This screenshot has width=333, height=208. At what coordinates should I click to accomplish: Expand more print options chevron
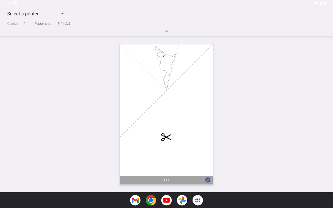[x=166, y=31]
